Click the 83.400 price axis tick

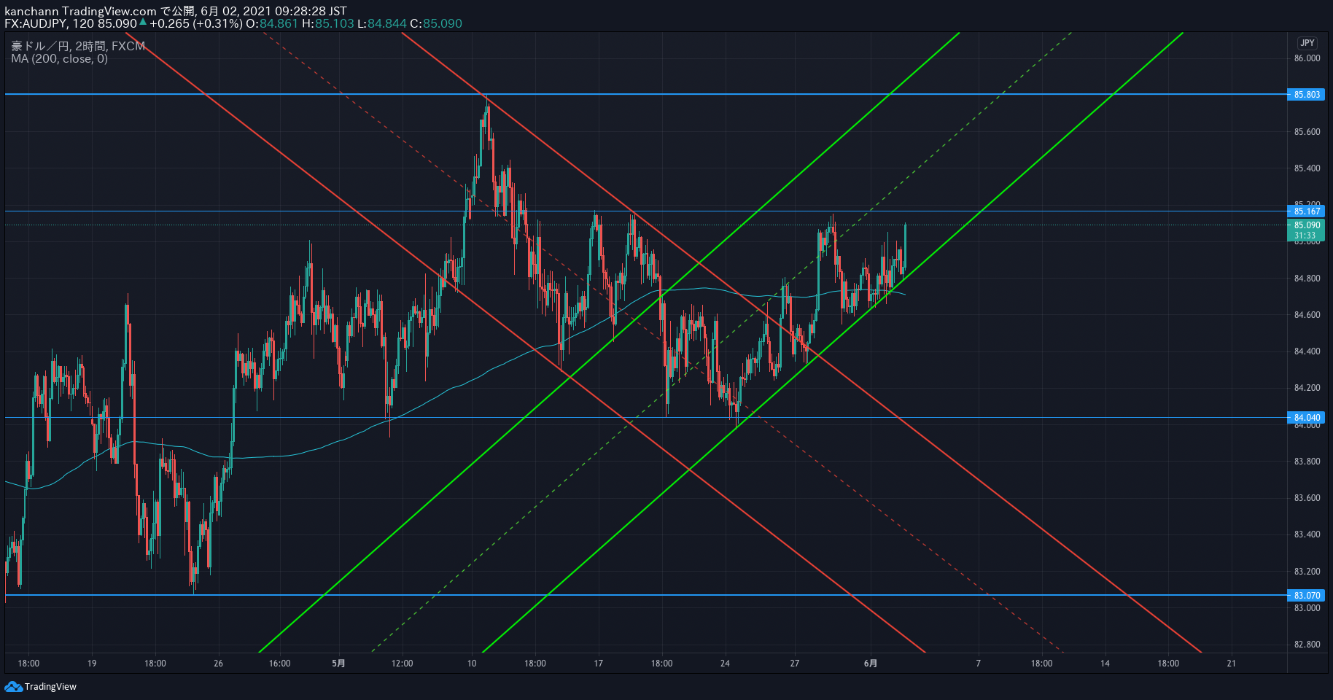click(1307, 534)
